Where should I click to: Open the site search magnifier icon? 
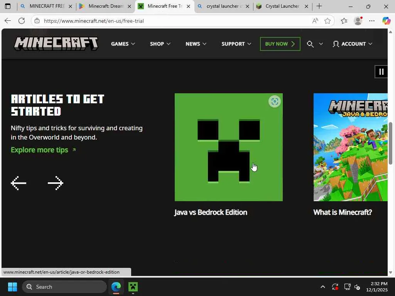point(310,44)
